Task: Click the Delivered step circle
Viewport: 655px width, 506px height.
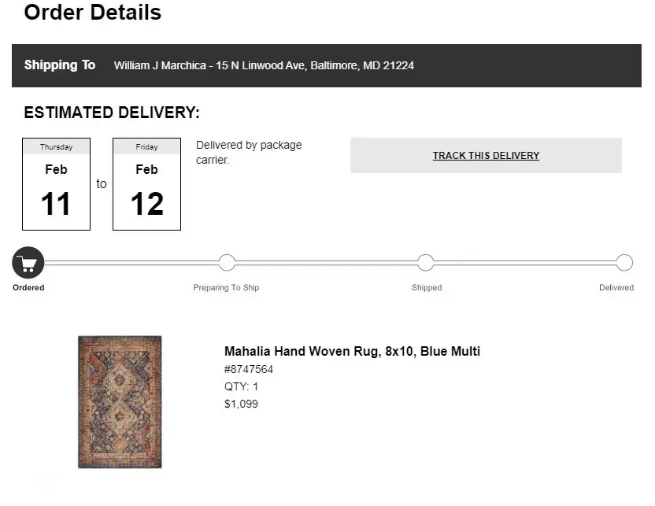Action: 624,263
